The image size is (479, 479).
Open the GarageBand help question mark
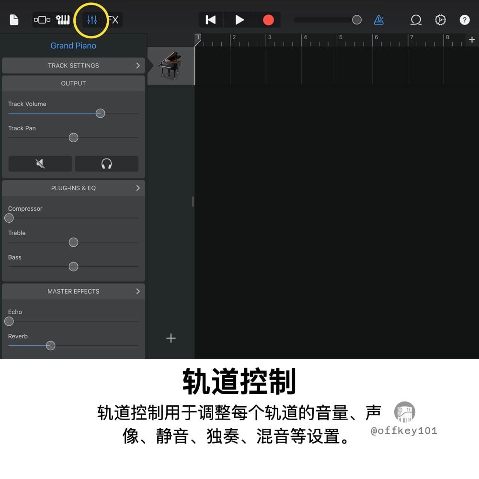pos(465,20)
